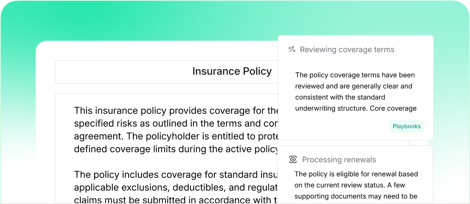Click the icon beside Reviewing coverage terms
The height and width of the screenshot is (204, 470).
click(x=292, y=50)
